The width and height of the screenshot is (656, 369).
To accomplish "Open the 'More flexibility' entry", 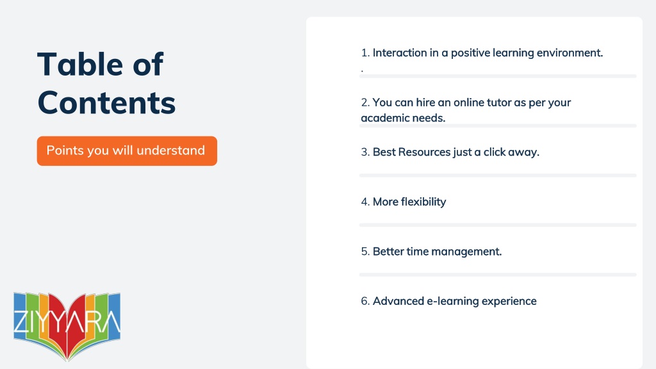I will [x=404, y=202].
